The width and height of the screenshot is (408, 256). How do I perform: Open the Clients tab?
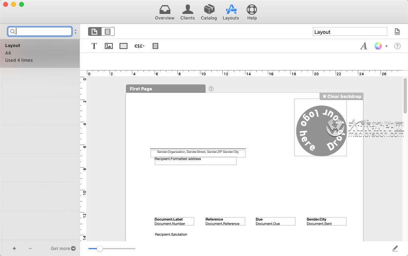(187, 12)
